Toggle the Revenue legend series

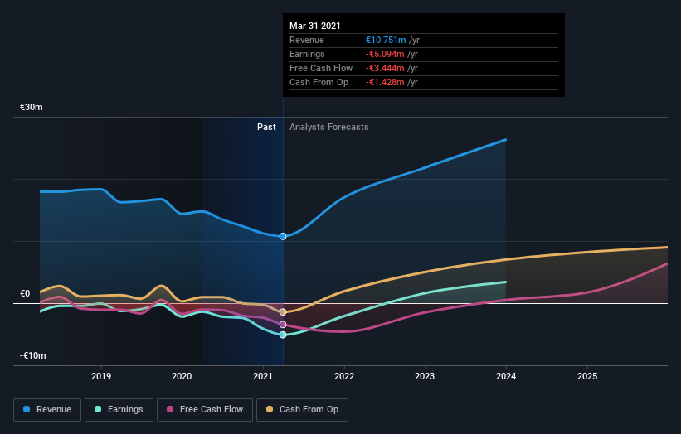[x=47, y=410]
